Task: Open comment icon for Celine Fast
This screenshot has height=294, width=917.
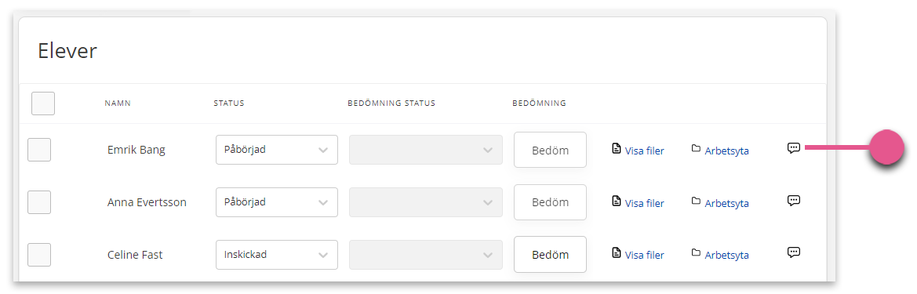Action: [794, 252]
